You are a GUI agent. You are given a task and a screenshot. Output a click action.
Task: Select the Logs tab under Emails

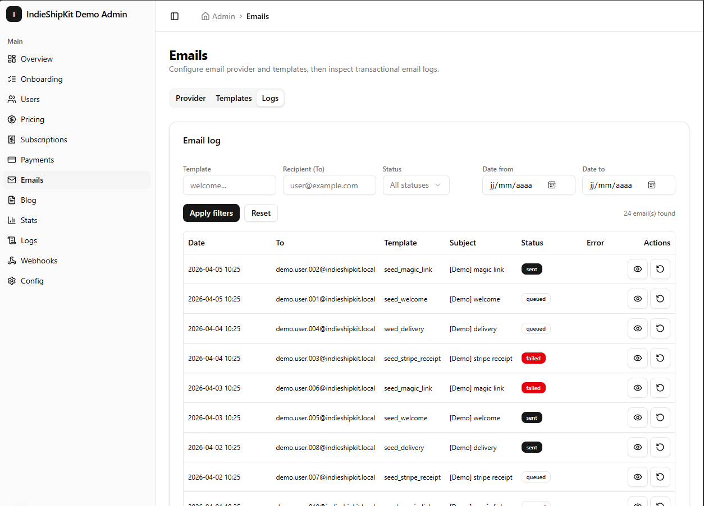pos(270,98)
